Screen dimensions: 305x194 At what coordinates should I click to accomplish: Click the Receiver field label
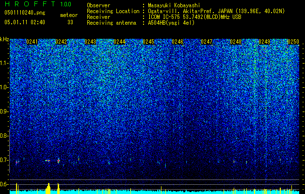[98, 17]
